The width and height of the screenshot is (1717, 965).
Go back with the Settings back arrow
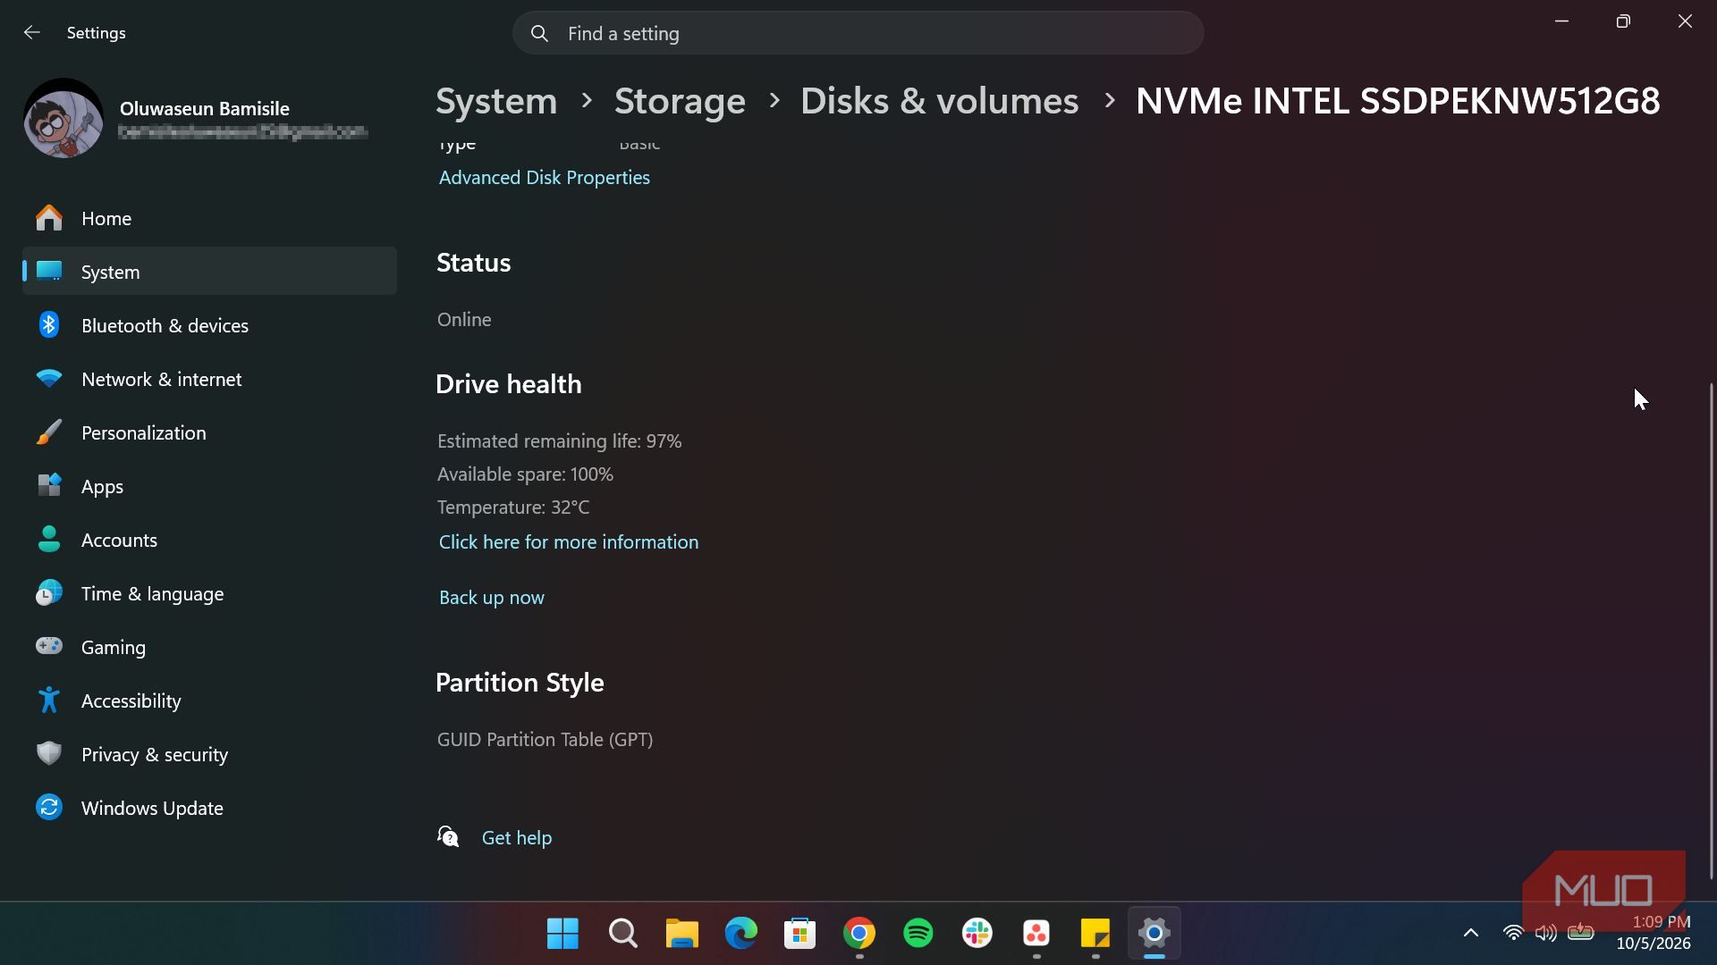[32, 33]
